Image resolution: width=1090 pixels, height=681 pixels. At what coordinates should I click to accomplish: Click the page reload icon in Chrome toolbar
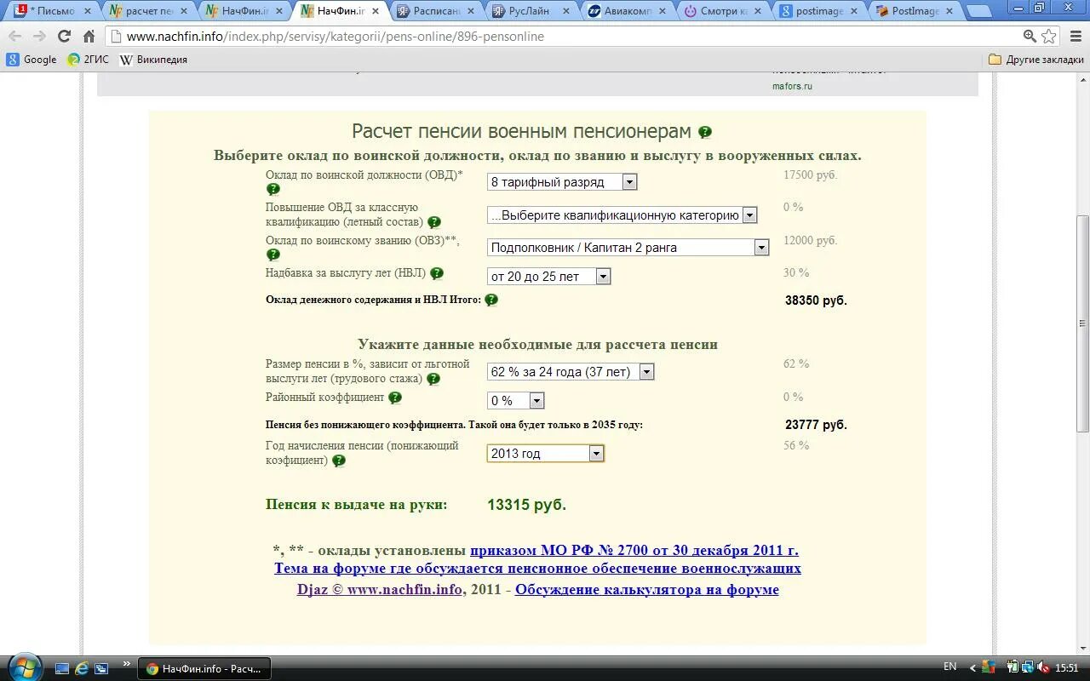(x=64, y=37)
